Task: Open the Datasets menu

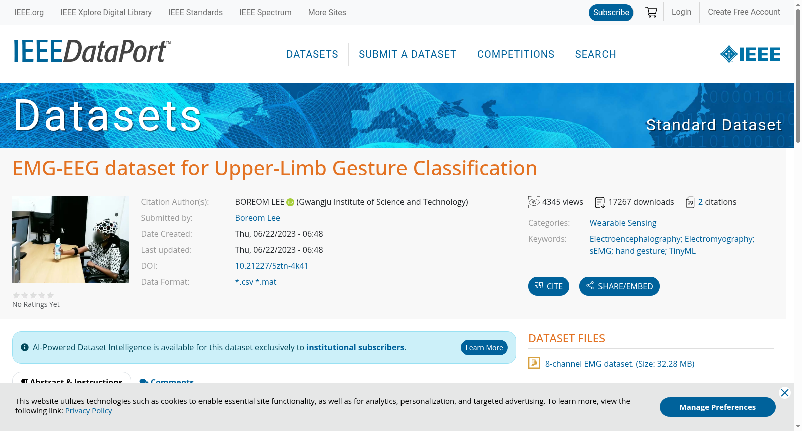Action: coord(312,54)
